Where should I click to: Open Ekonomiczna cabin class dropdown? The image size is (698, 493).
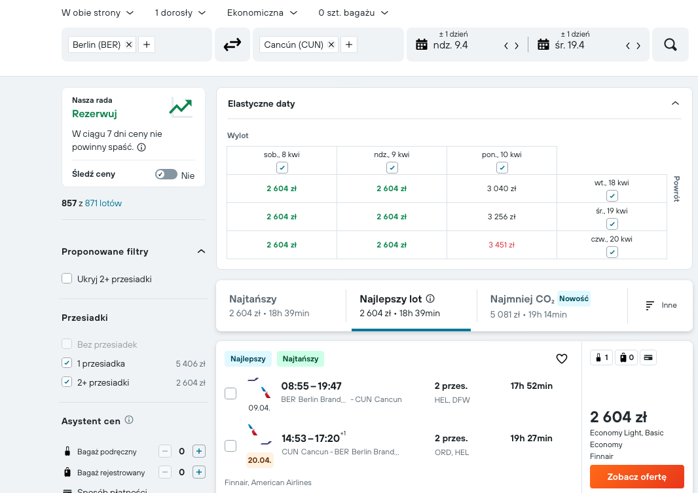pyautogui.click(x=262, y=13)
